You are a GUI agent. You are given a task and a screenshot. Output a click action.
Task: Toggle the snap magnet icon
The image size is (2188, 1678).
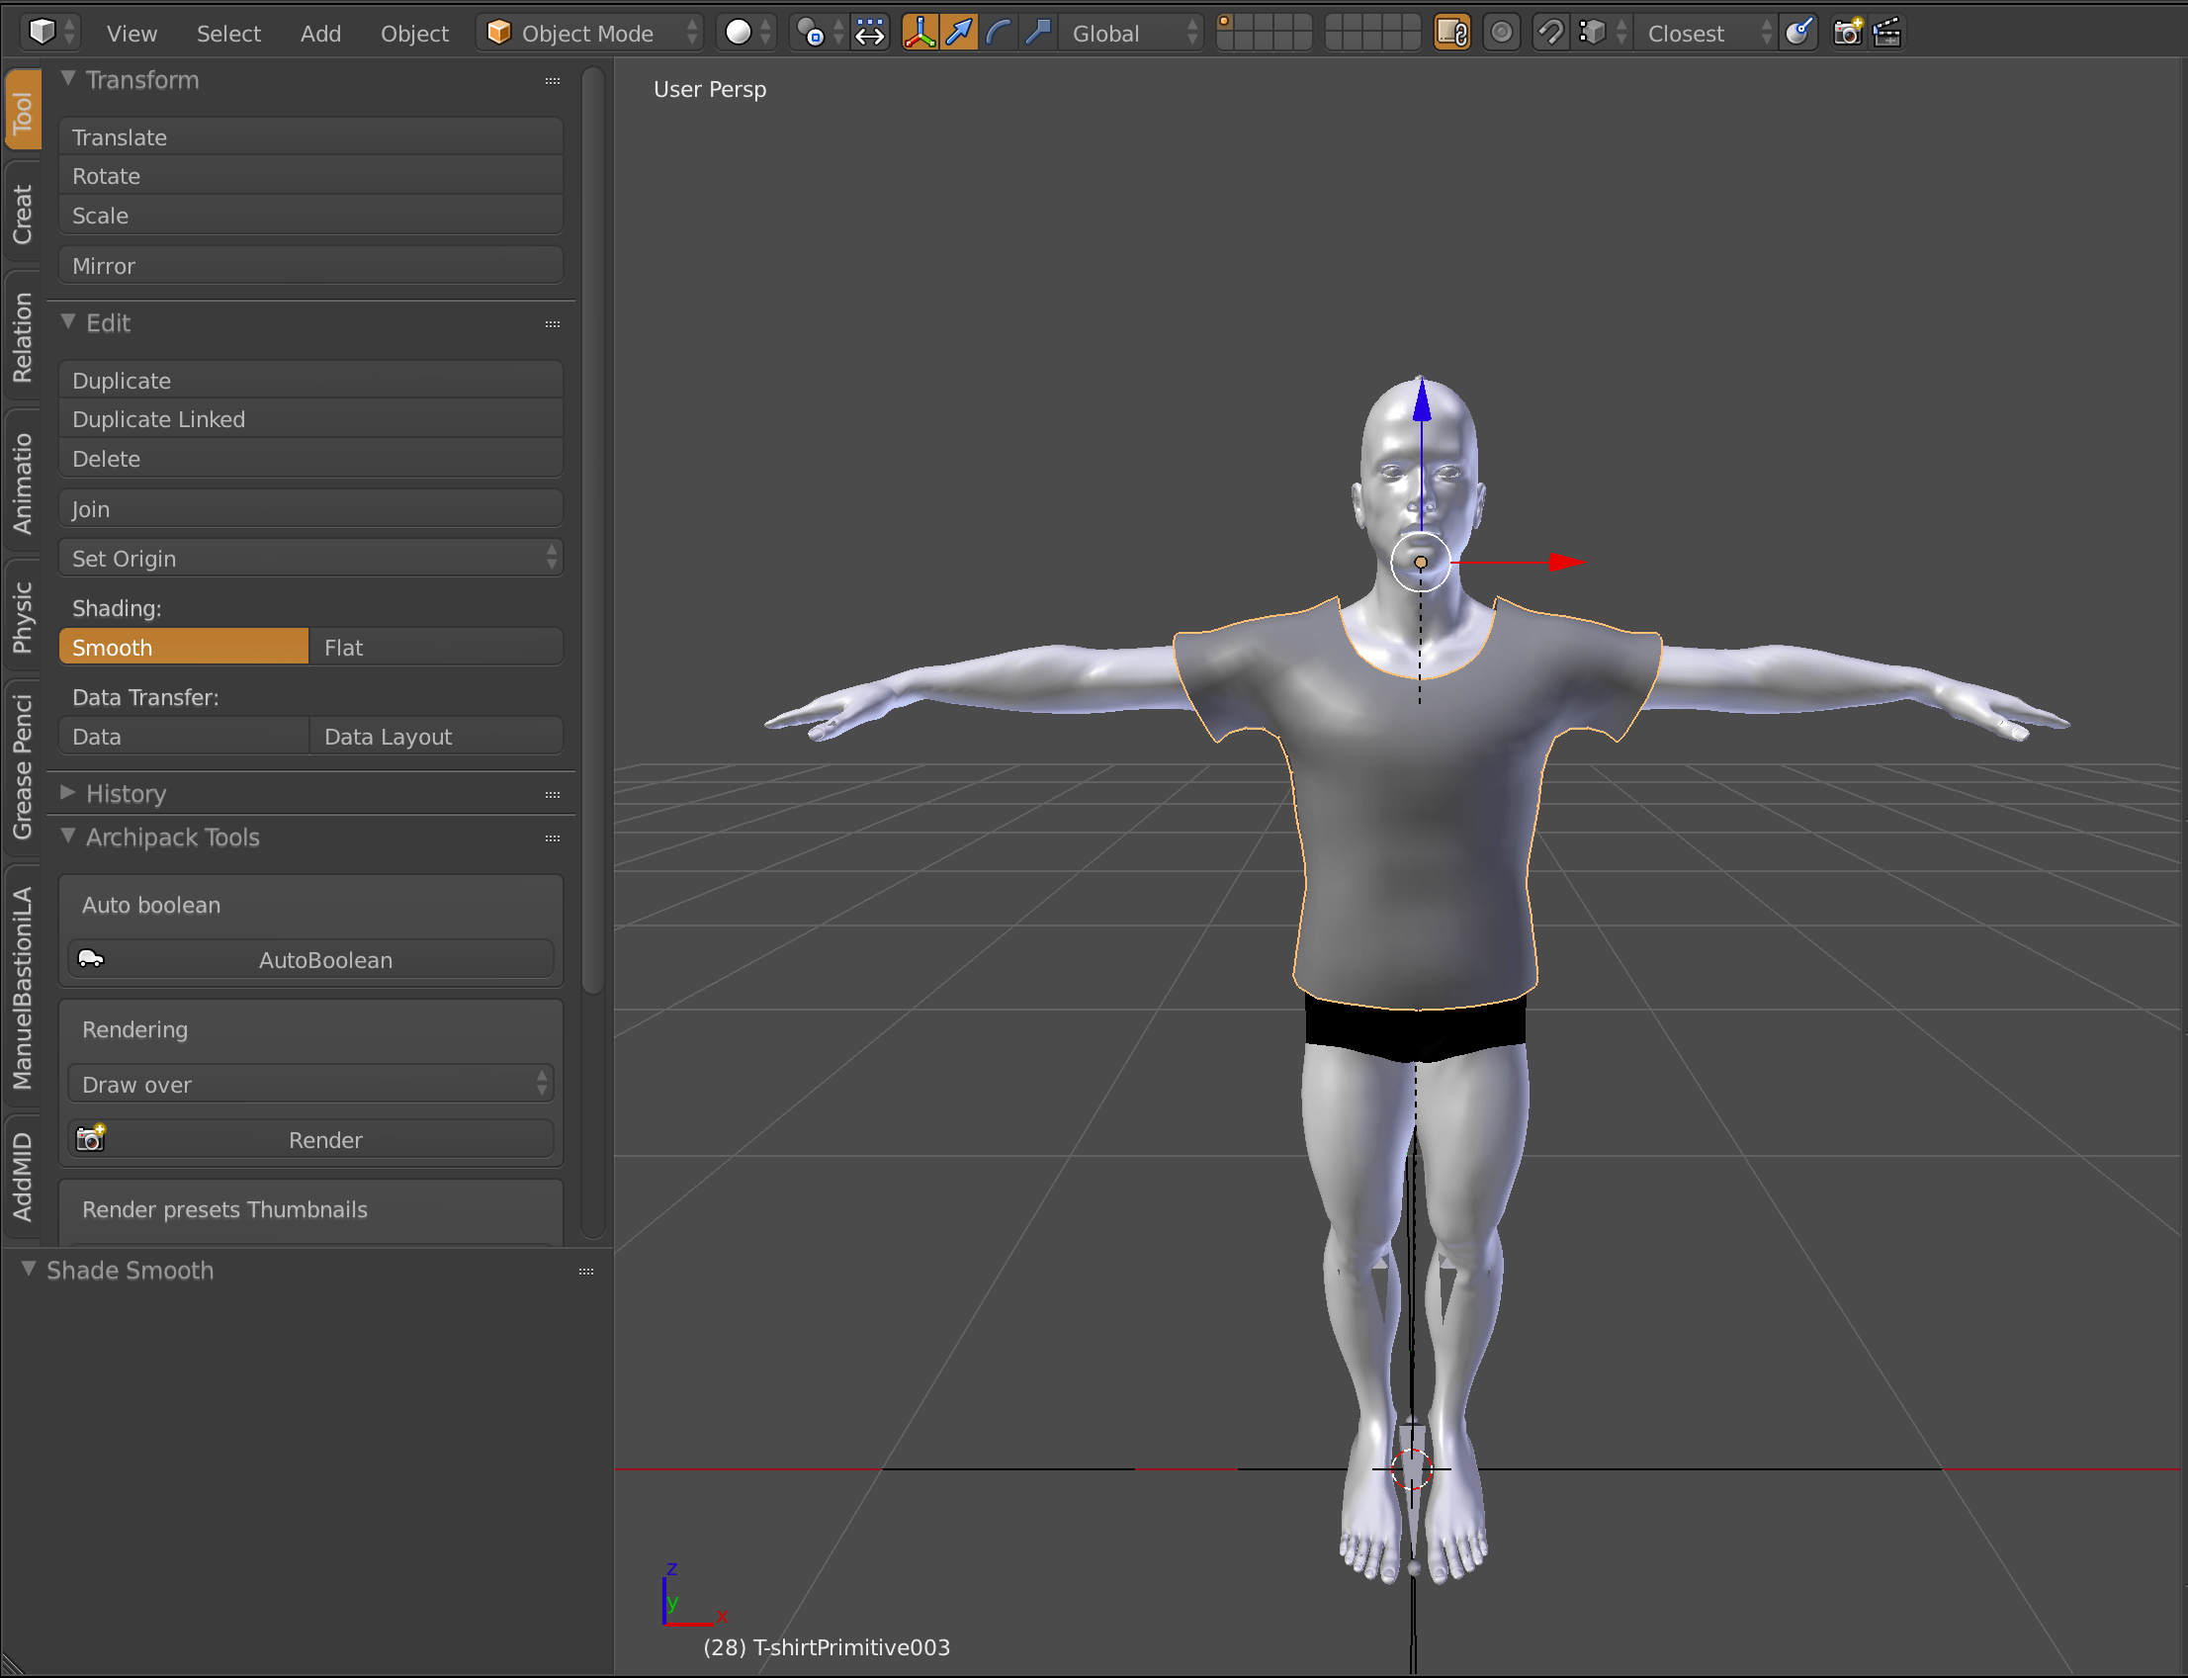(x=1550, y=33)
